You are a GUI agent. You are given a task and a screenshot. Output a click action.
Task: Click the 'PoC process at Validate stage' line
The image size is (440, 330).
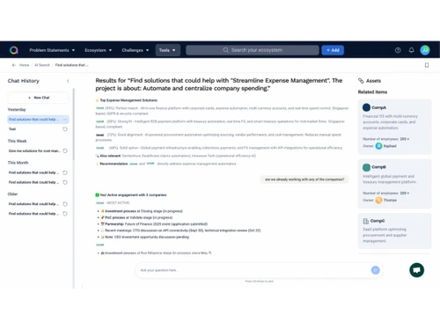tap(139, 217)
